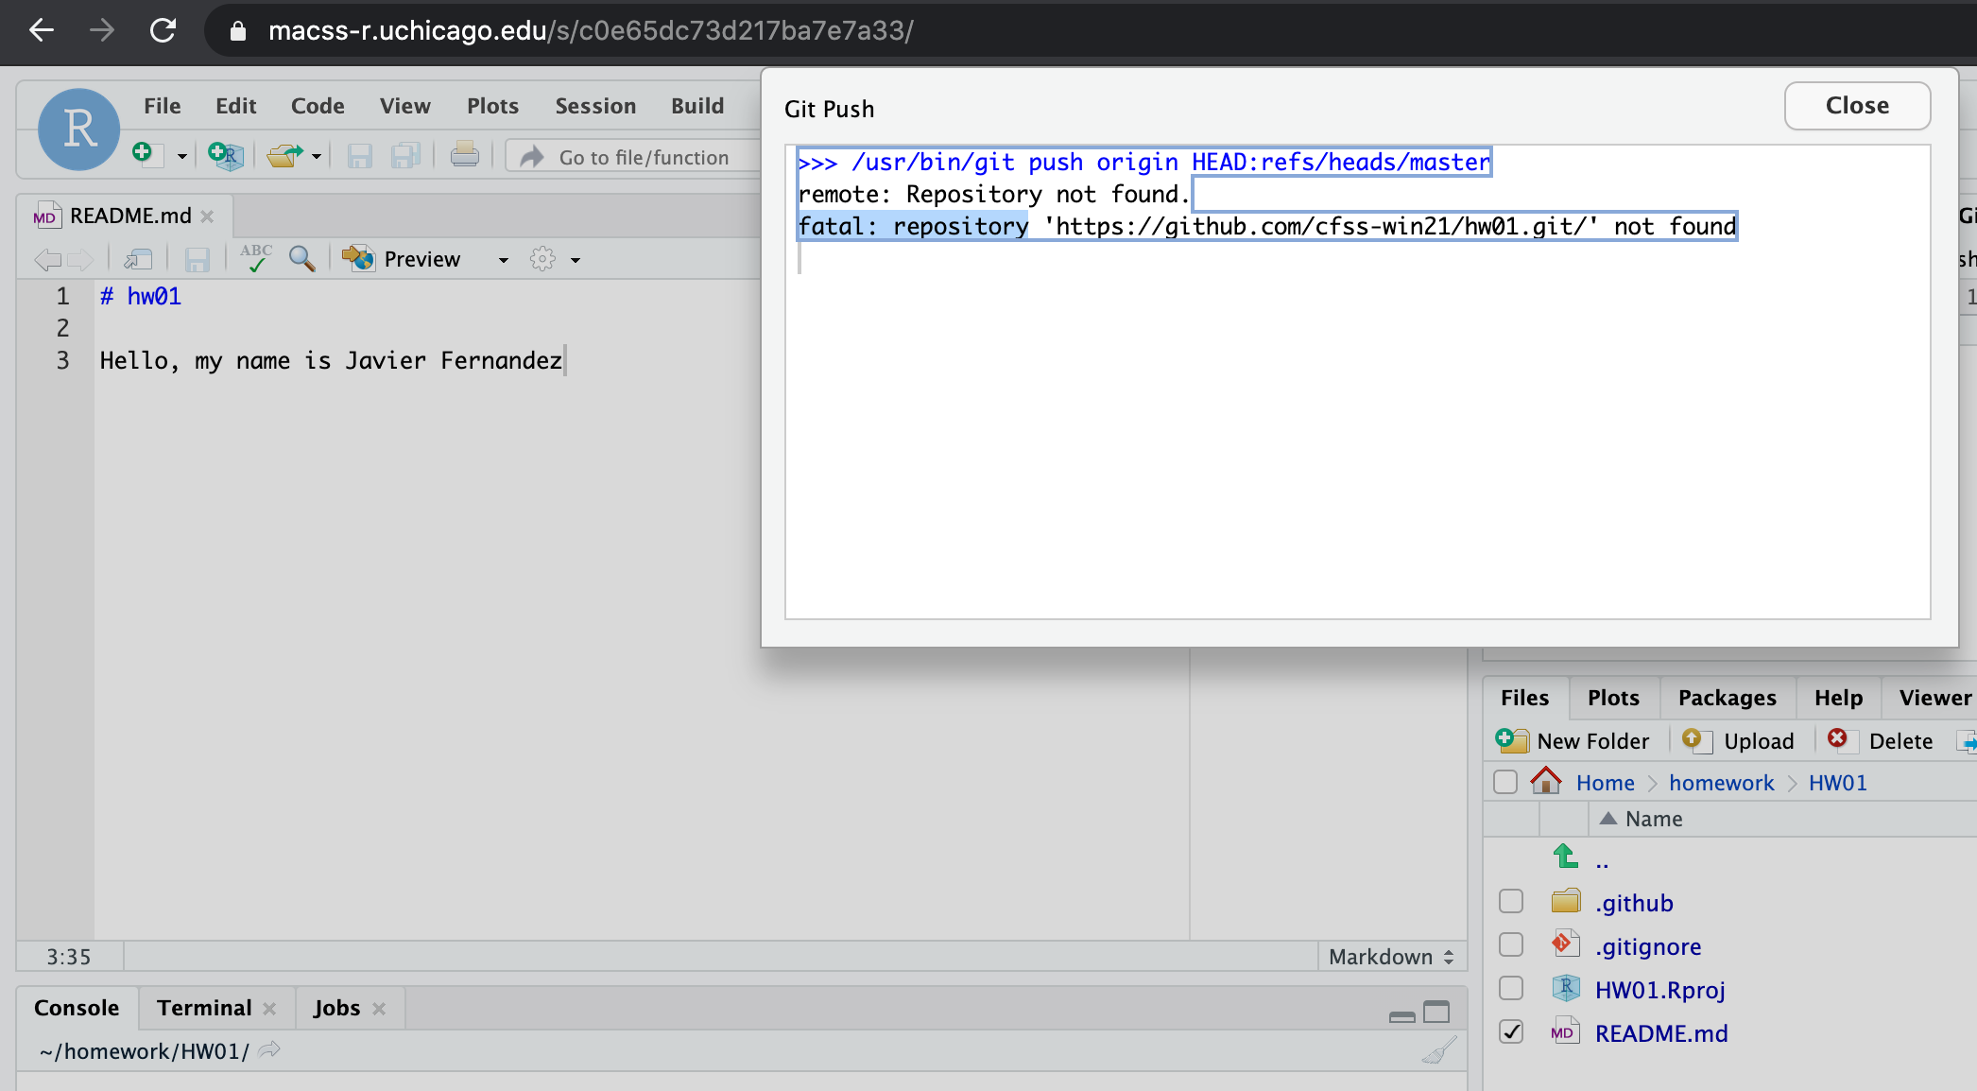Open the Session menu
The image size is (1977, 1091).
coord(594,105)
